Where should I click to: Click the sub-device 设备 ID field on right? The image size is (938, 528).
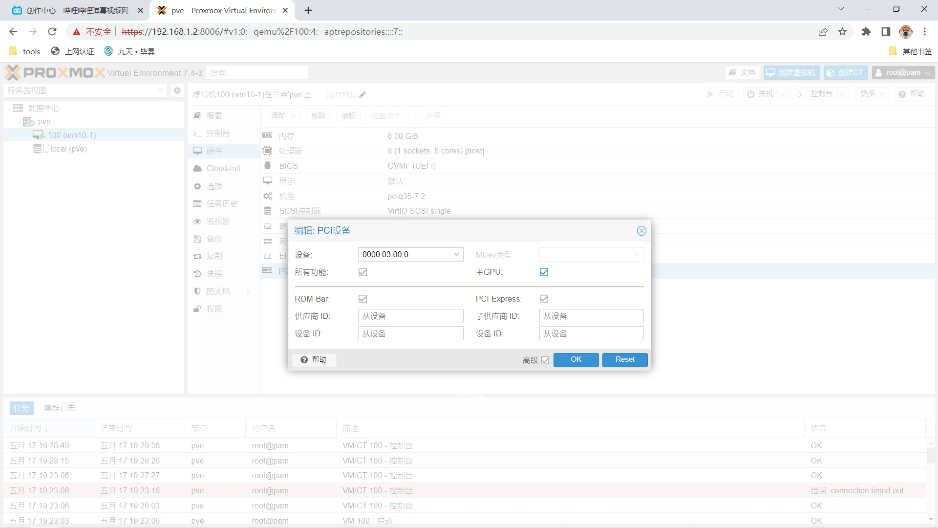591,334
